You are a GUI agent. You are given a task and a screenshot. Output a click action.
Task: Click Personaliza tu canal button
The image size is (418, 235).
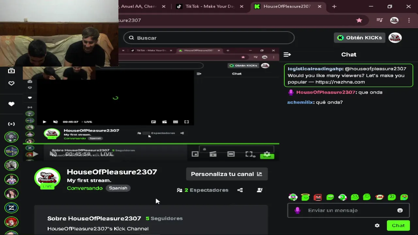[x=227, y=174]
